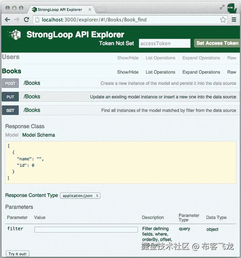
Task: Click the /Books path in the POST row
Action: pyautogui.click(x=32, y=83)
